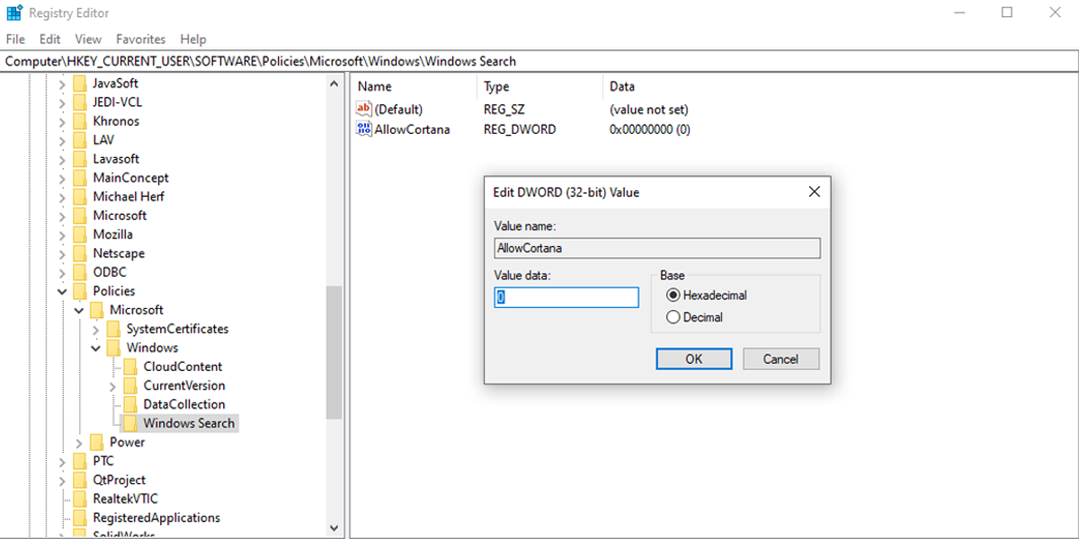Click the (Default) string value icon

click(364, 110)
